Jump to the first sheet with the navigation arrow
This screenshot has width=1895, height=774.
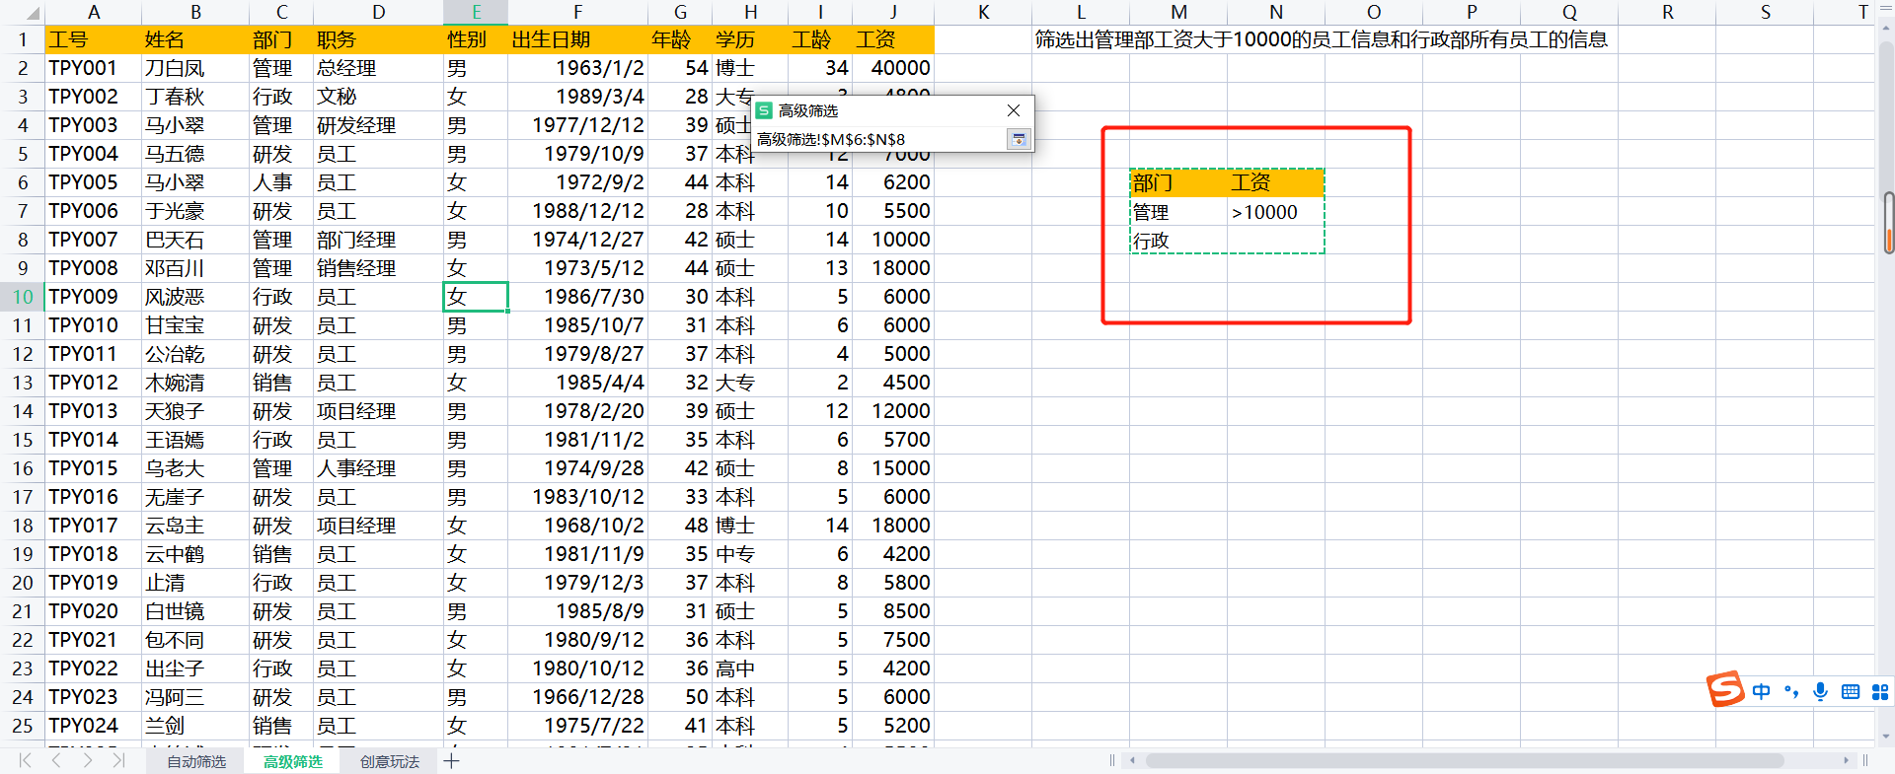(x=26, y=760)
